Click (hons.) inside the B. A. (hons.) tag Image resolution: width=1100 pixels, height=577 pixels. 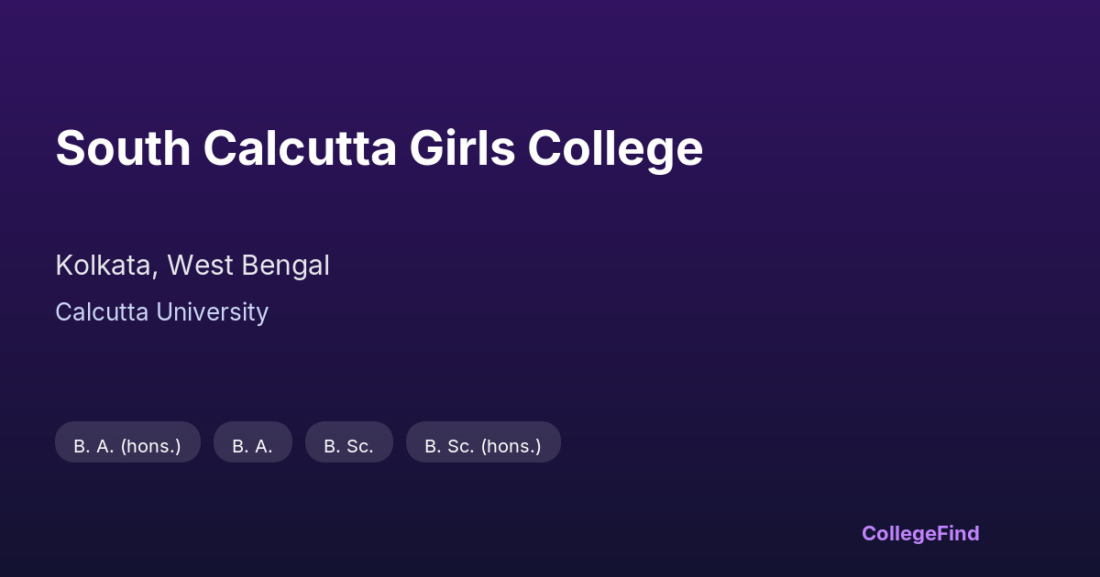150,446
